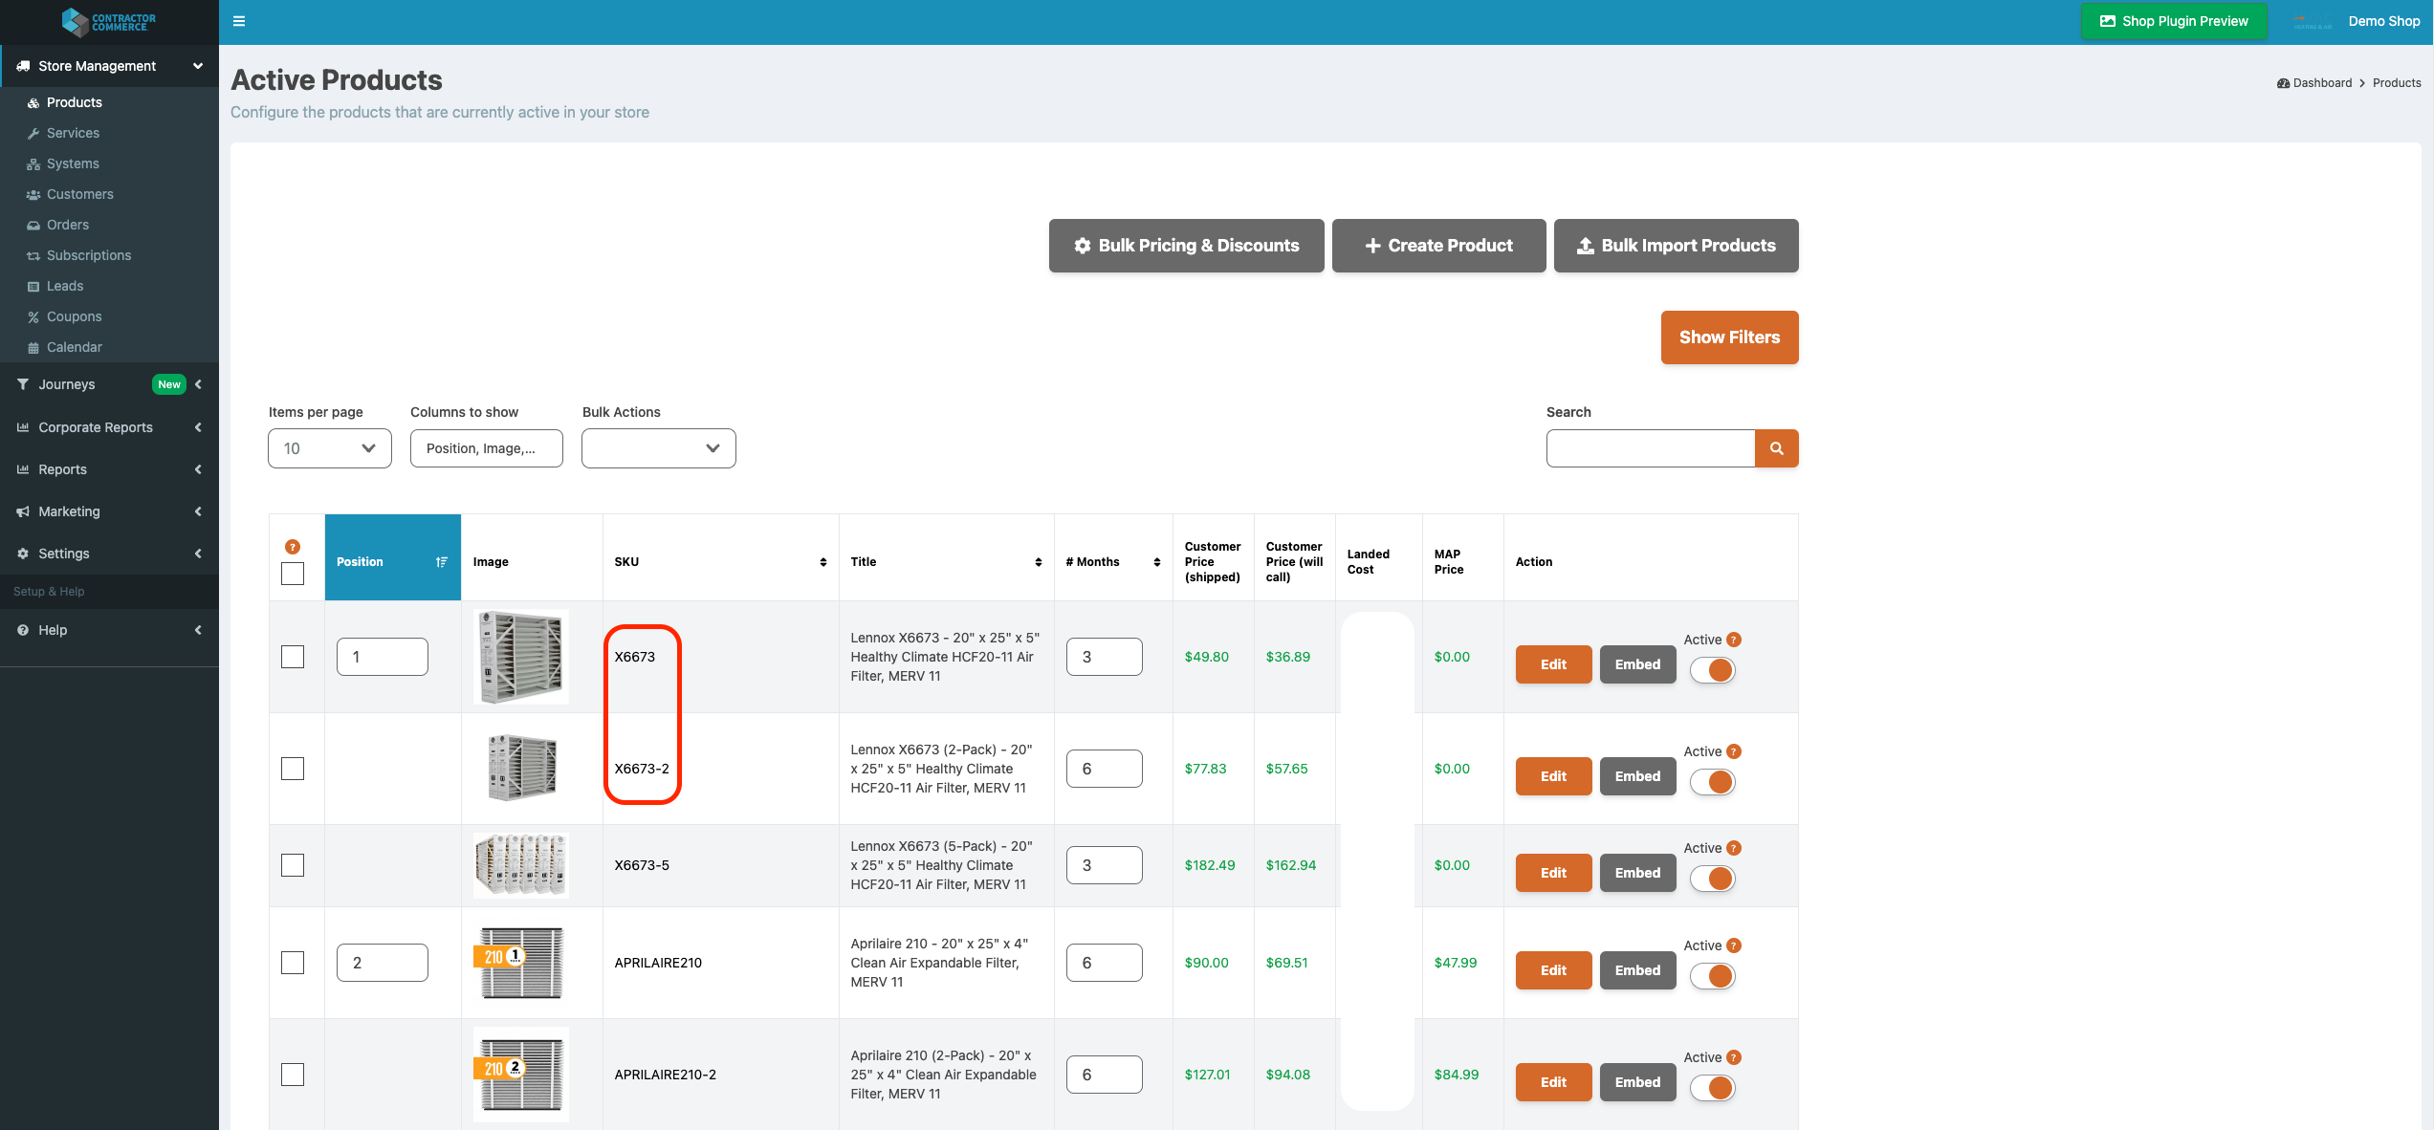The image size is (2434, 1130).
Task: Check the X6673-5 row checkbox
Action: point(293,865)
